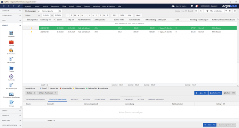Filter by month D (December)
The height and width of the screenshot is (128, 239).
108,15
